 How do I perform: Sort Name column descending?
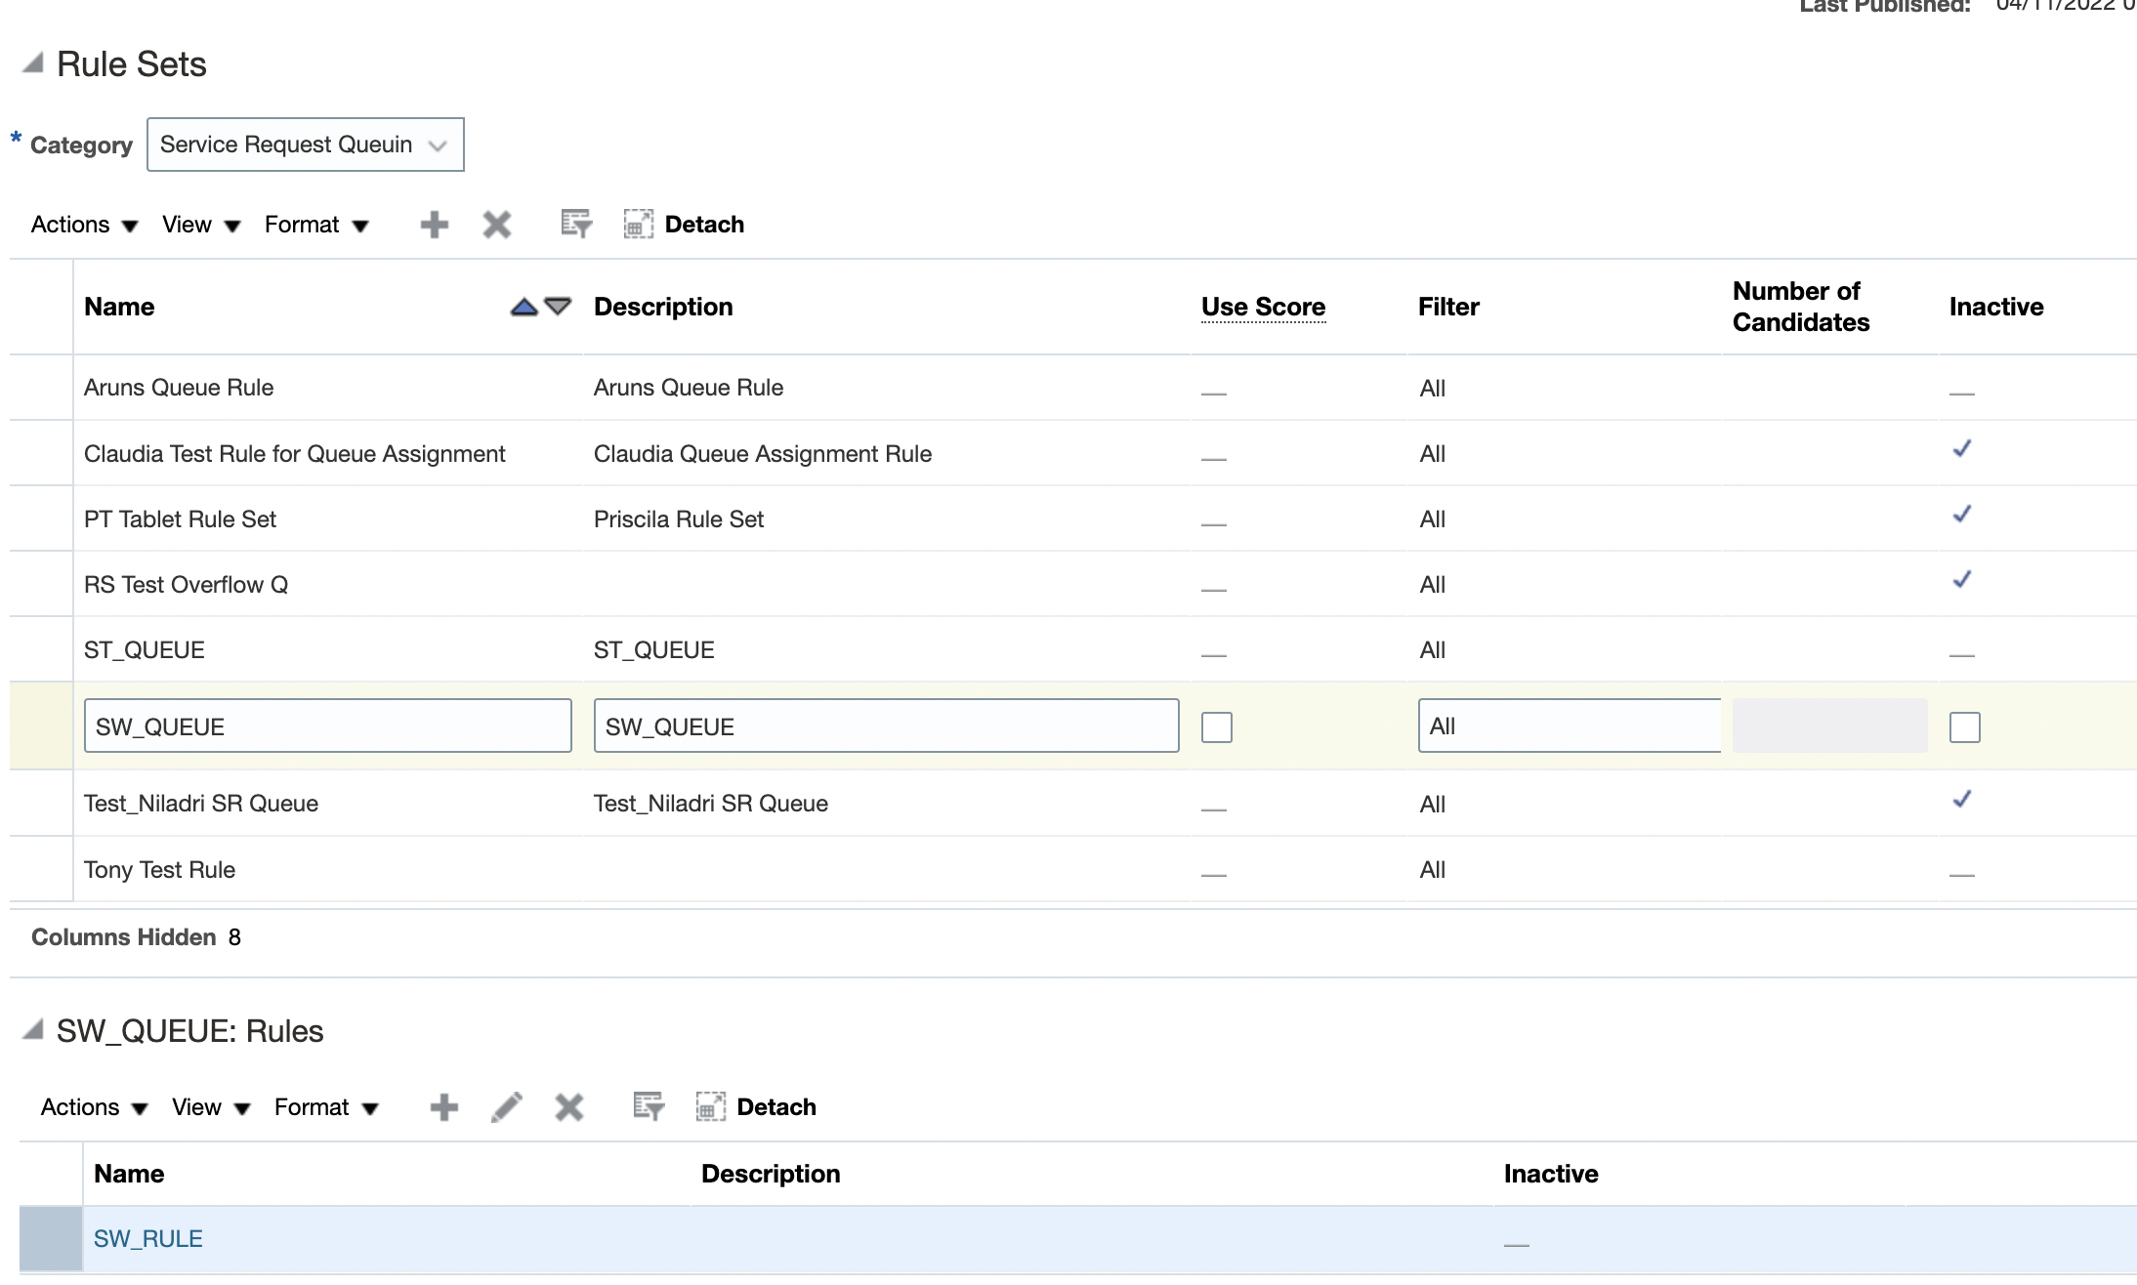[558, 307]
